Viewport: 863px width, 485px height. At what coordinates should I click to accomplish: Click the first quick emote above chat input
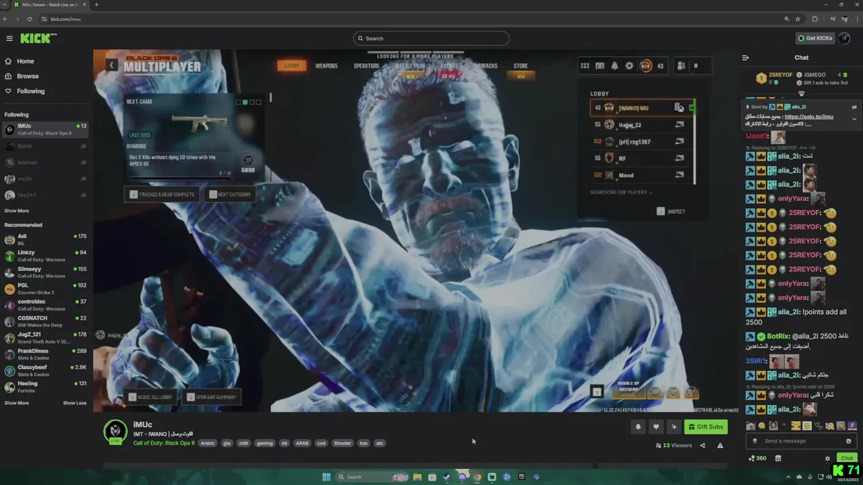pyautogui.click(x=751, y=426)
